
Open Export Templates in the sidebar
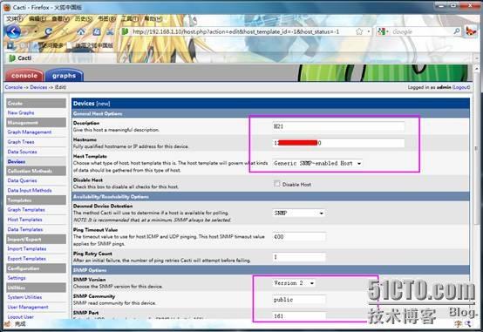(x=27, y=259)
